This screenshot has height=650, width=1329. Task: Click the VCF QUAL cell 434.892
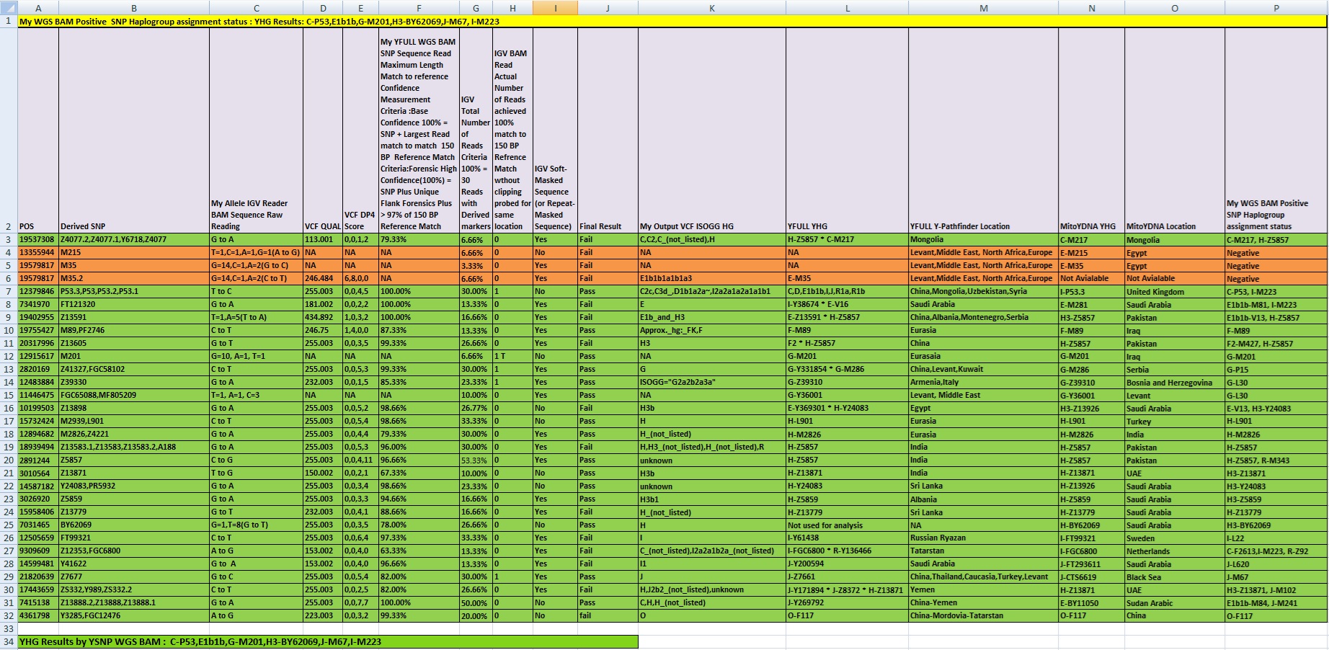pos(323,317)
